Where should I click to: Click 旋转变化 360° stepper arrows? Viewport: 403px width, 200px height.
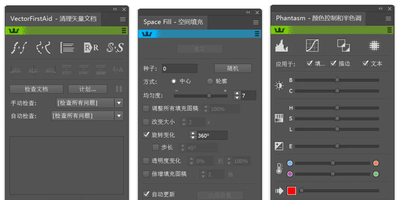(193, 135)
